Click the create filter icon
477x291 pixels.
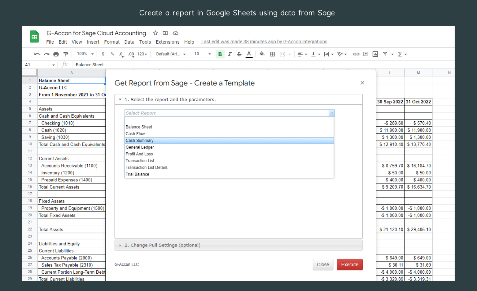(x=385, y=54)
